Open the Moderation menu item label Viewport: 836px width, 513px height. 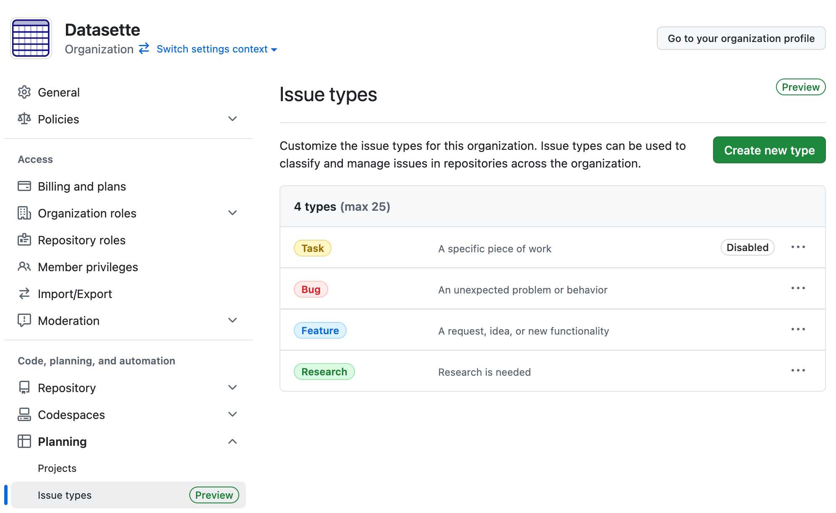tap(69, 321)
